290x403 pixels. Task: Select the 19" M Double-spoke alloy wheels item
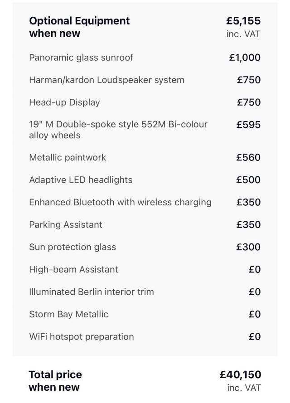tap(118, 130)
